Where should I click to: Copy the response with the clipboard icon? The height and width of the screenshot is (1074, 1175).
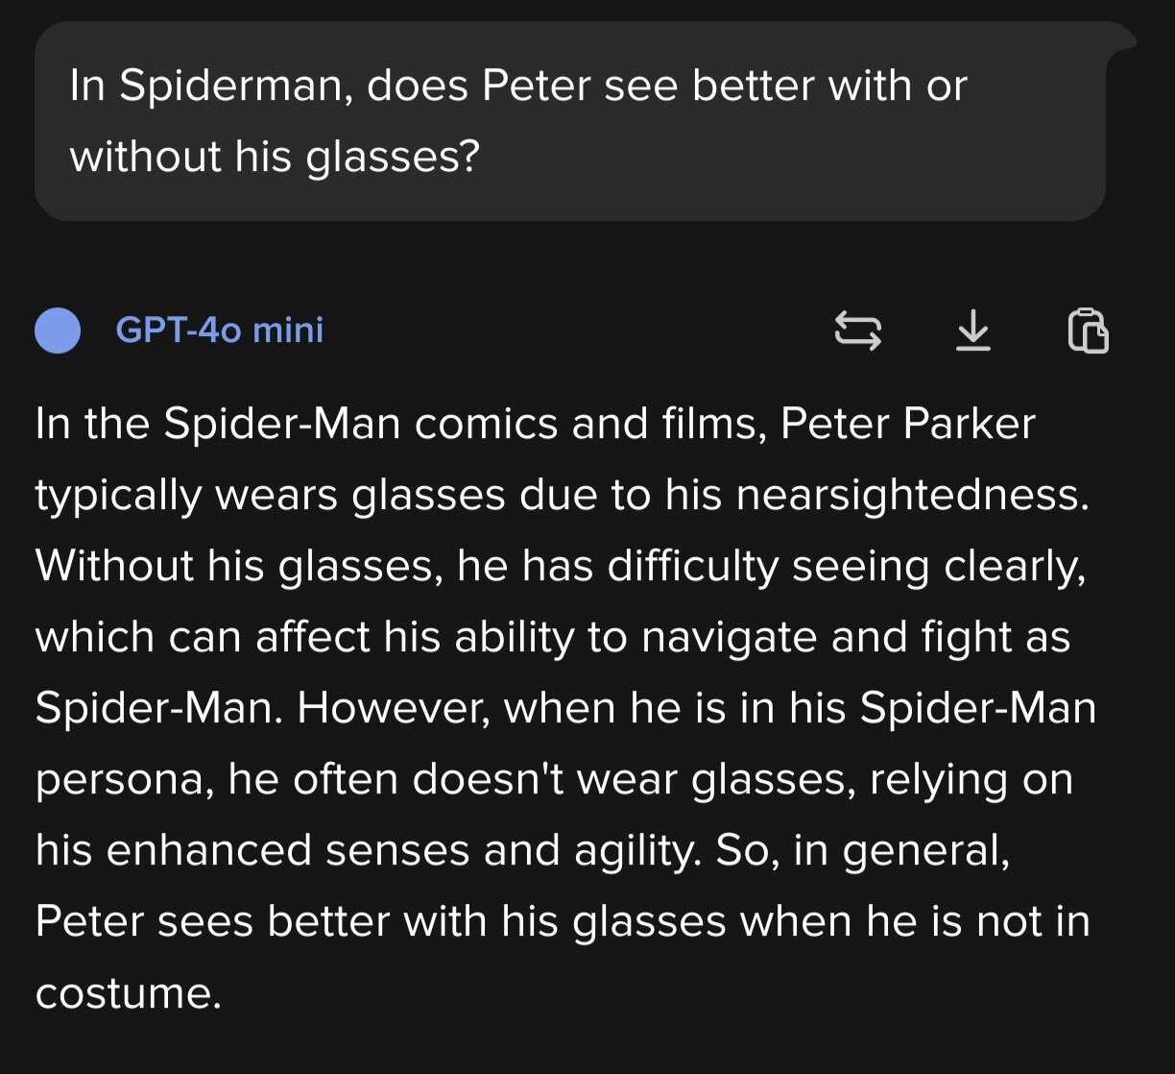click(1088, 330)
